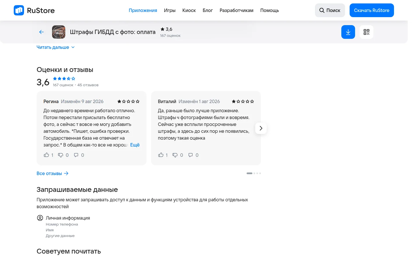Open the RuStore home logo
The image size is (412, 257).
tap(34, 10)
